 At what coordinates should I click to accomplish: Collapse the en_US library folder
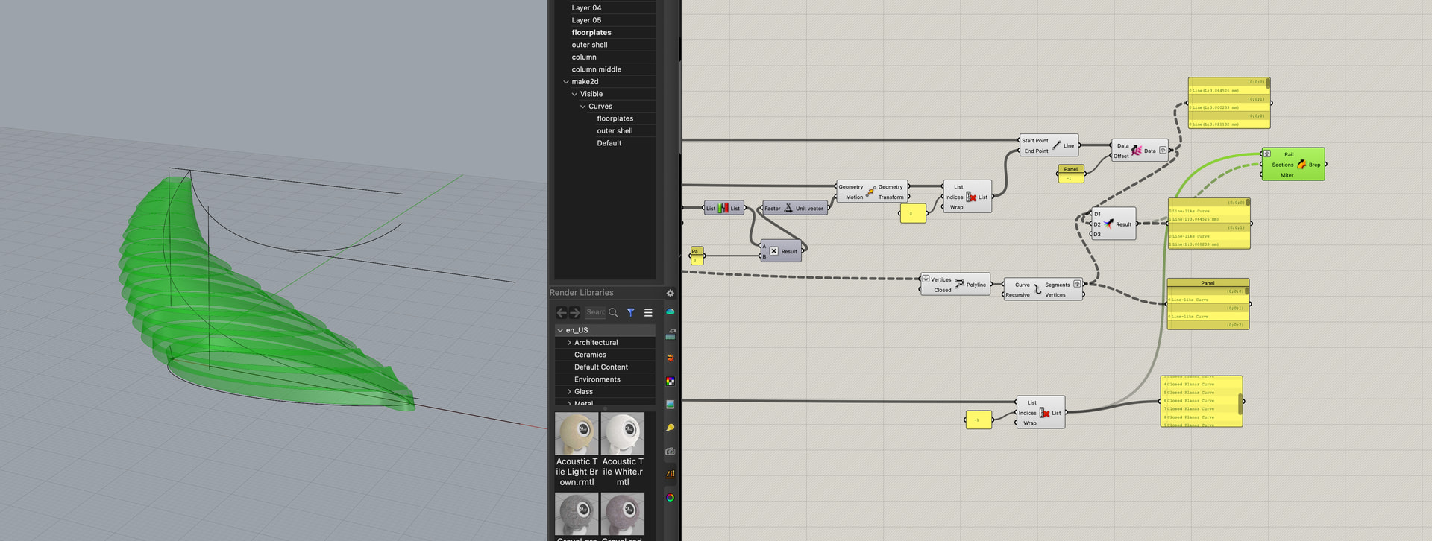[560, 330]
